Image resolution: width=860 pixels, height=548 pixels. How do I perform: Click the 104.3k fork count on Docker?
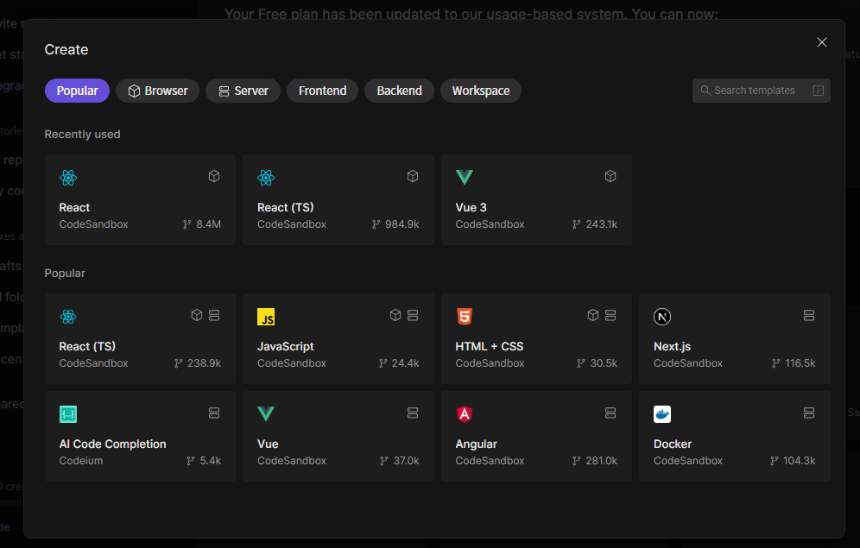click(x=799, y=461)
